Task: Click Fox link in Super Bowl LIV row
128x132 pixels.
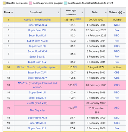Action: 117,98
